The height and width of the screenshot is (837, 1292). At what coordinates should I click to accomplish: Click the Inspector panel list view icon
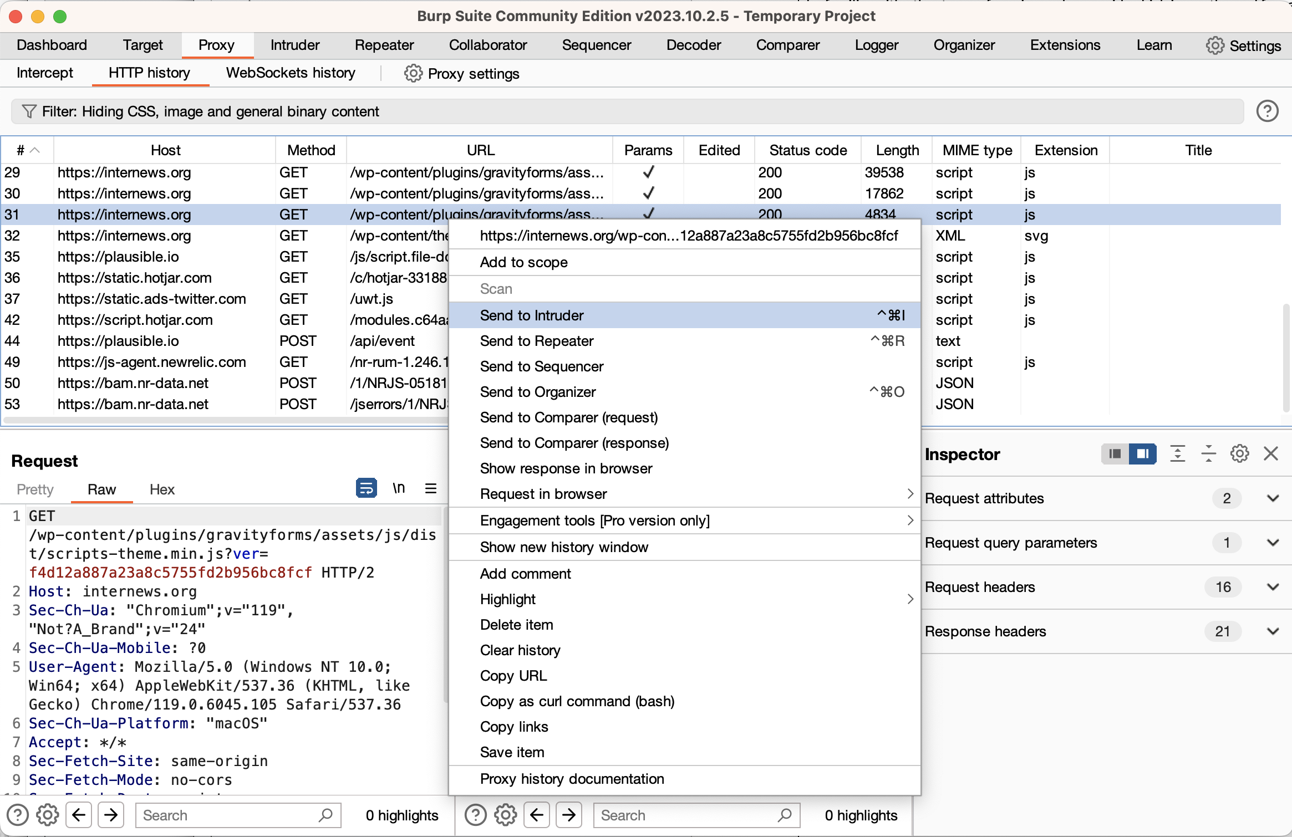click(1115, 456)
